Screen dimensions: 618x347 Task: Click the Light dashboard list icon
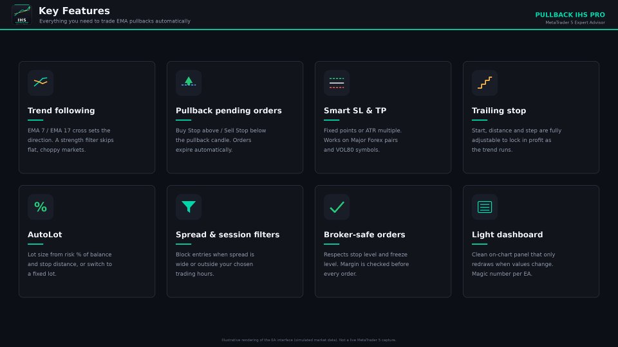(485, 207)
